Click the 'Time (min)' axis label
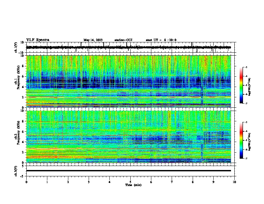The width and height of the screenshot is (264, 204). tap(133, 185)
